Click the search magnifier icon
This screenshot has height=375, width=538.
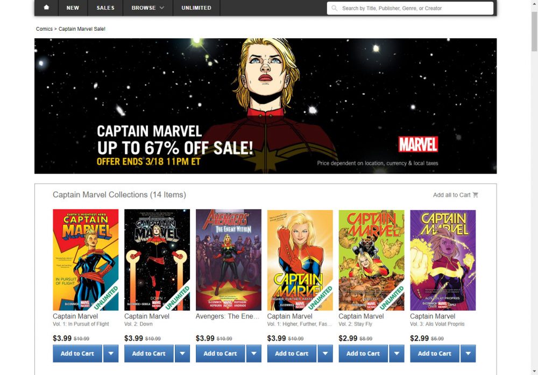pos(335,8)
